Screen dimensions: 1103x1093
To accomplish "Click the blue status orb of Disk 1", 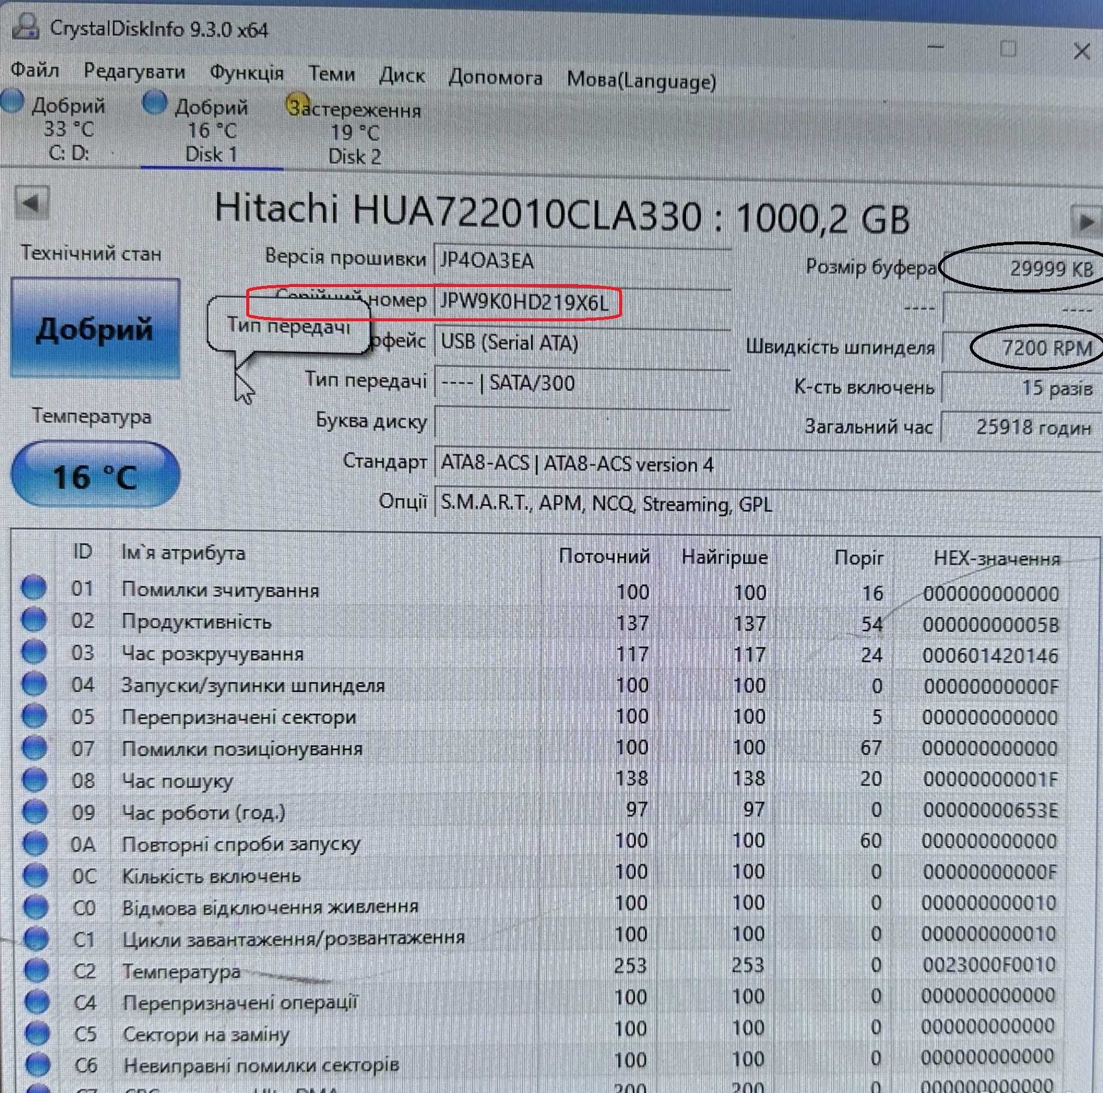I will (154, 102).
